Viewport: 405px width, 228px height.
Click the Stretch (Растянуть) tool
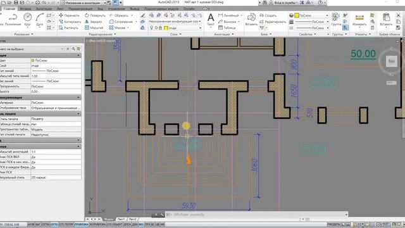click(x=69, y=28)
